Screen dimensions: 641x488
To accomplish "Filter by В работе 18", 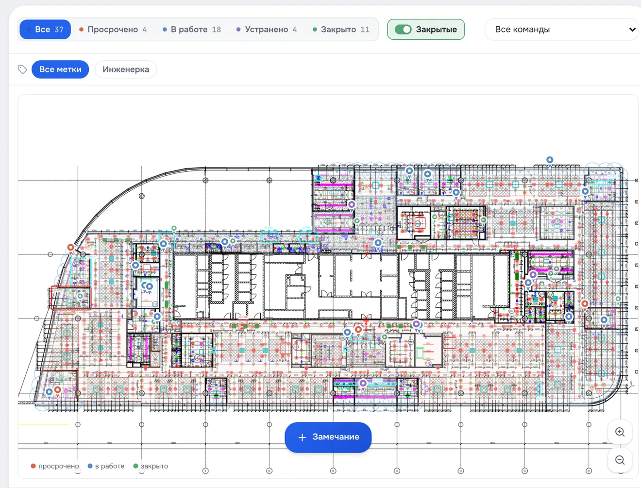I will 191,29.
